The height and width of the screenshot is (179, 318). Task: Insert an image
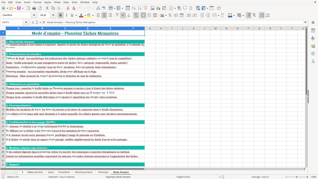point(153,8)
